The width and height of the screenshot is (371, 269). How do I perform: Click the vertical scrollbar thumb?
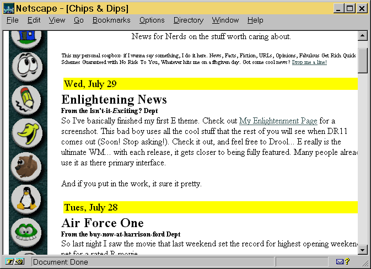coord(363,61)
